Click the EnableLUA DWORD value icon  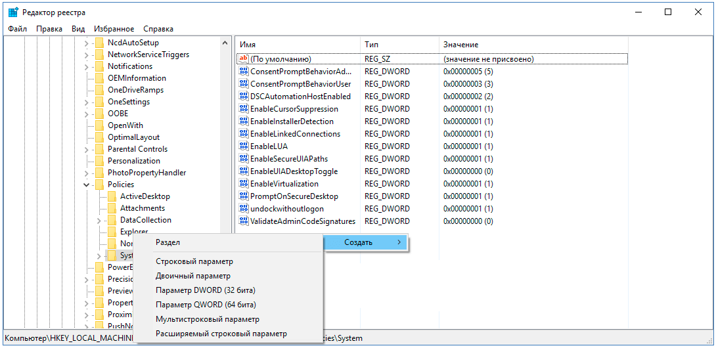(x=244, y=146)
